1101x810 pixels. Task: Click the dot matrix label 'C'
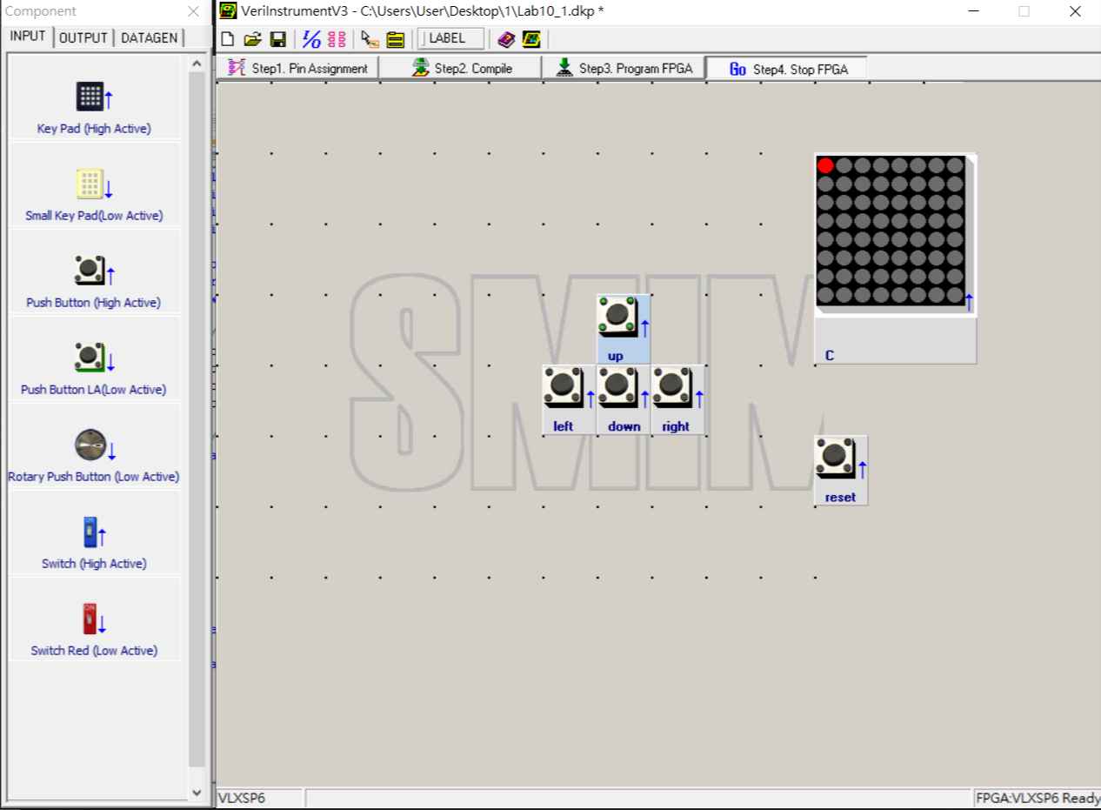pos(830,356)
